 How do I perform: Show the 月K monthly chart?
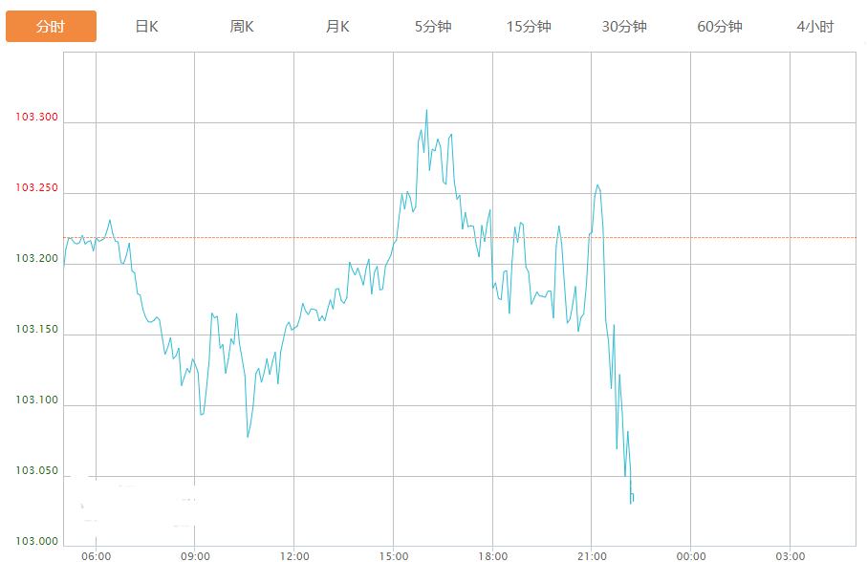337,27
